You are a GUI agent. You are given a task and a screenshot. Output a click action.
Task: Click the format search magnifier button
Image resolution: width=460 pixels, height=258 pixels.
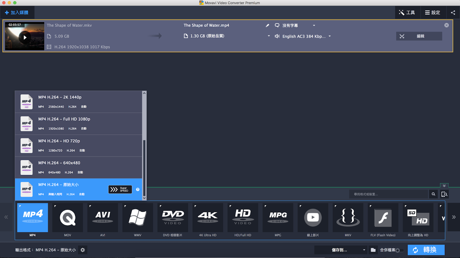[x=433, y=194]
